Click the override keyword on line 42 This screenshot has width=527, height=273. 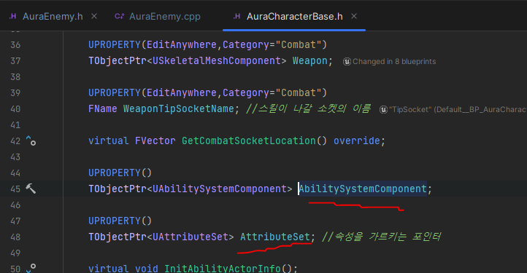[357, 141]
